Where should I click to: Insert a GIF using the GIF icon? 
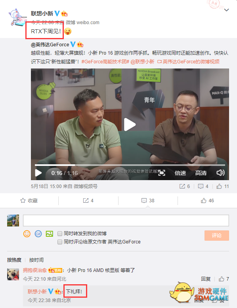[x=38, y=234]
